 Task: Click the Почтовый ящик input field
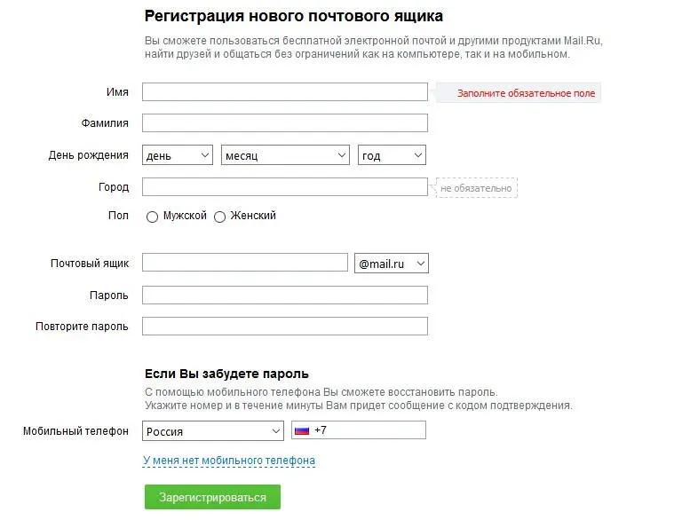[244, 263]
